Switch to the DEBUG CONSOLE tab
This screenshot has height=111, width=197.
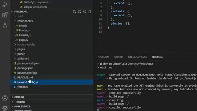(137, 57)
